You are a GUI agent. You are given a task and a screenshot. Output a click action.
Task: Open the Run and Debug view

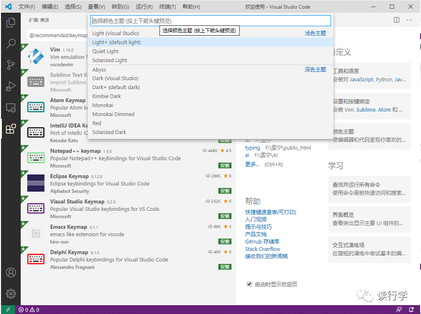point(11,87)
